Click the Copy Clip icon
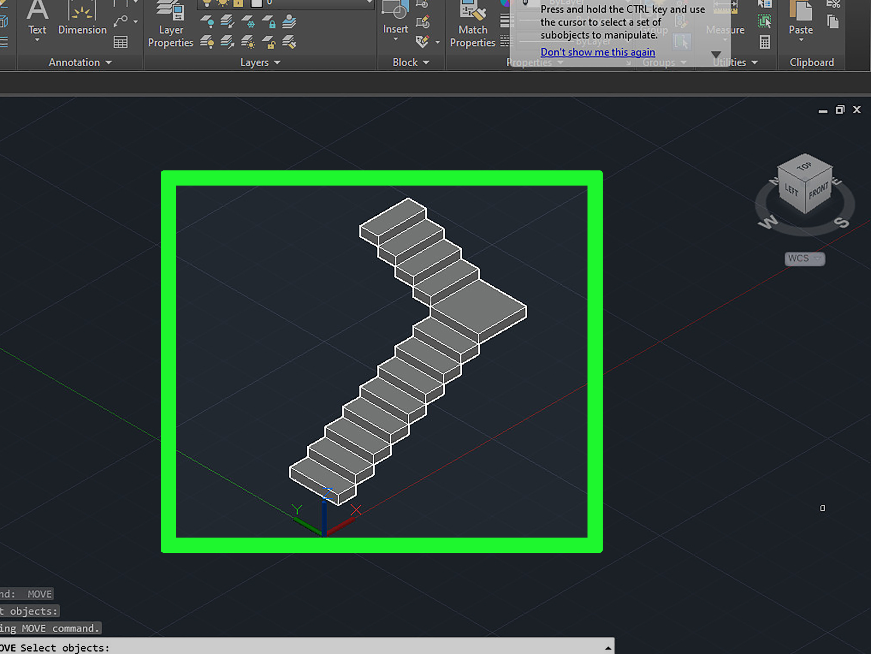The height and width of the screenshot is (654, 871). click(833, 22)
